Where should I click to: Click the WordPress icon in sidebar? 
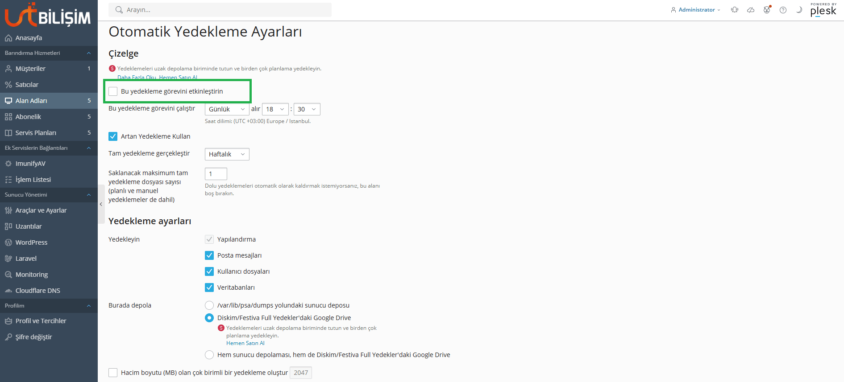coord(8,242)
